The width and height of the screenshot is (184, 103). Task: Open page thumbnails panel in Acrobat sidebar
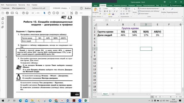point(3,19)
